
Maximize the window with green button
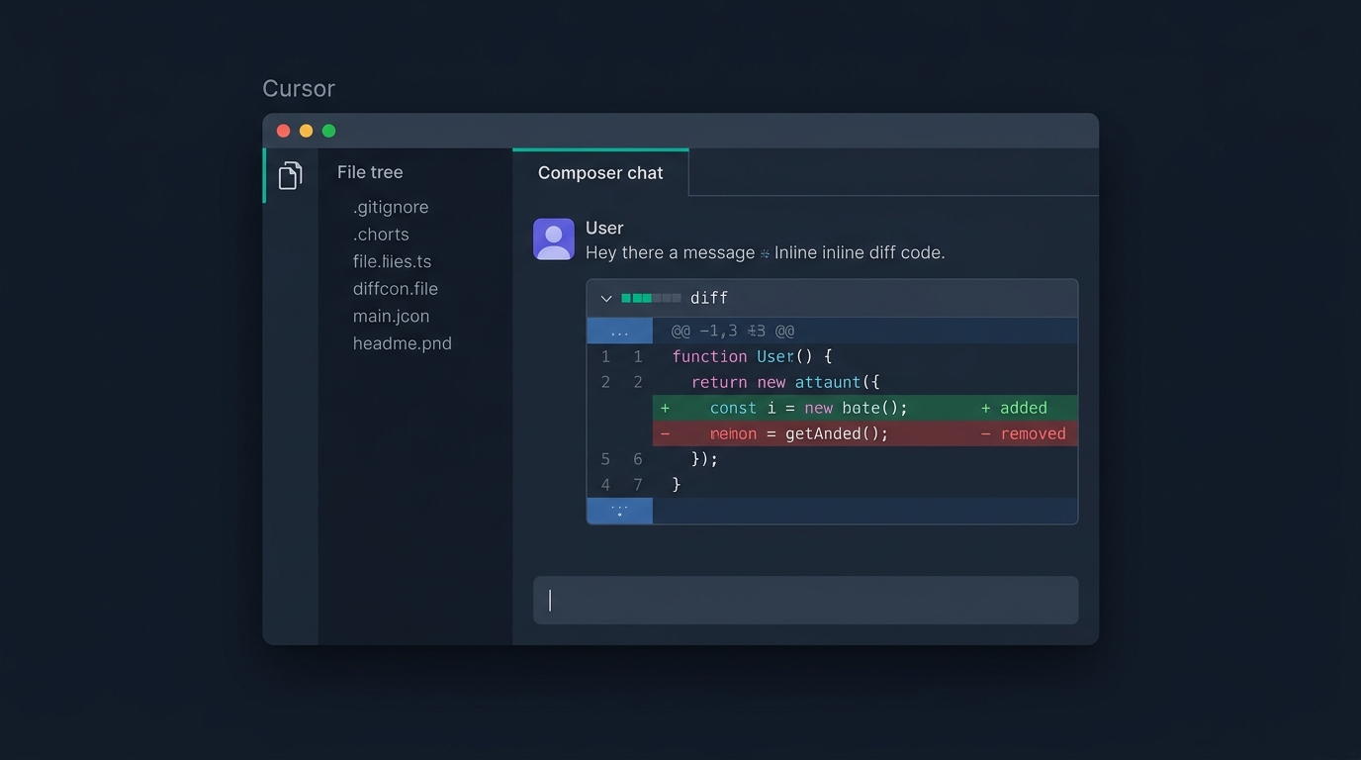pos(329,131)
